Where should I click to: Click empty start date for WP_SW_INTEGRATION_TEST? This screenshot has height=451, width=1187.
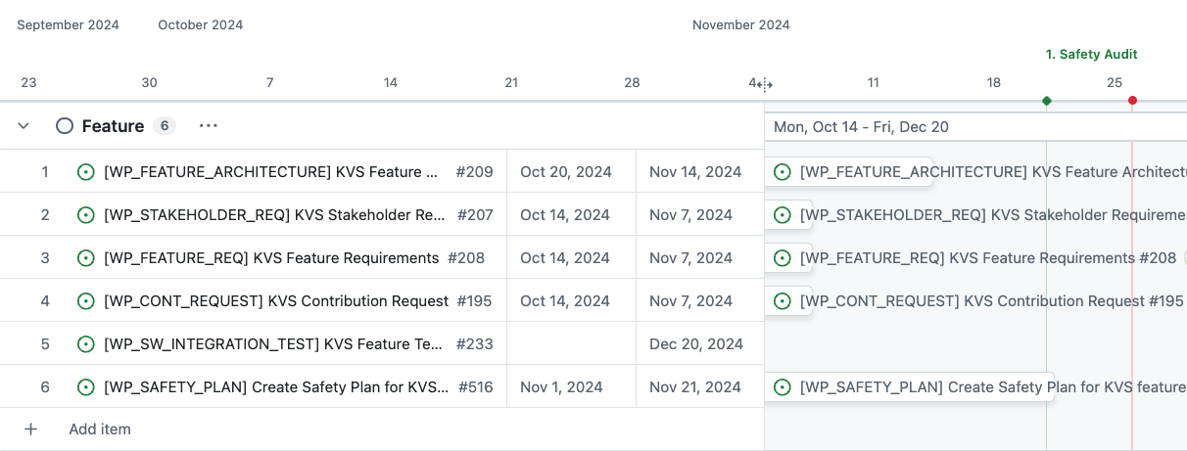click(x=571, y=344)
